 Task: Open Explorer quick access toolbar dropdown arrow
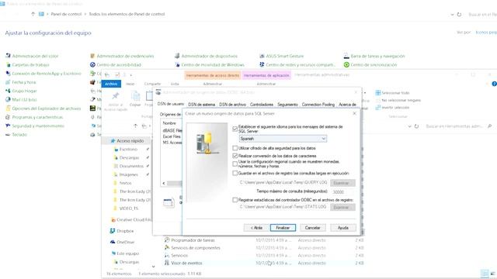coord(131,75)
